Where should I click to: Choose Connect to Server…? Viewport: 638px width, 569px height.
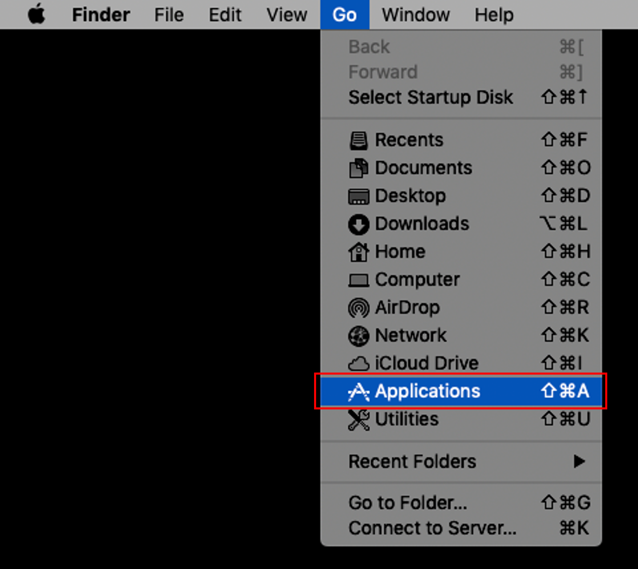[x=461, y=528]
